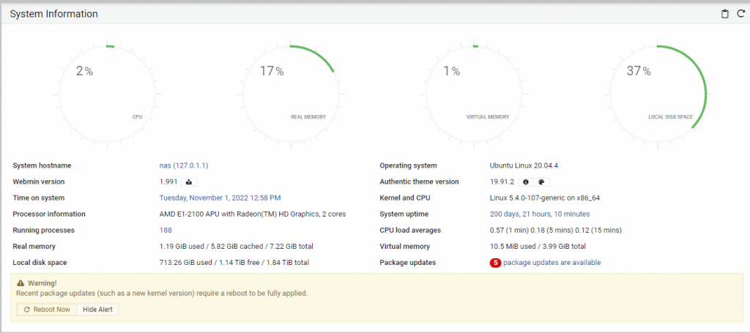Click the clipboard icon in the panel header

click(x=725, y=14)
